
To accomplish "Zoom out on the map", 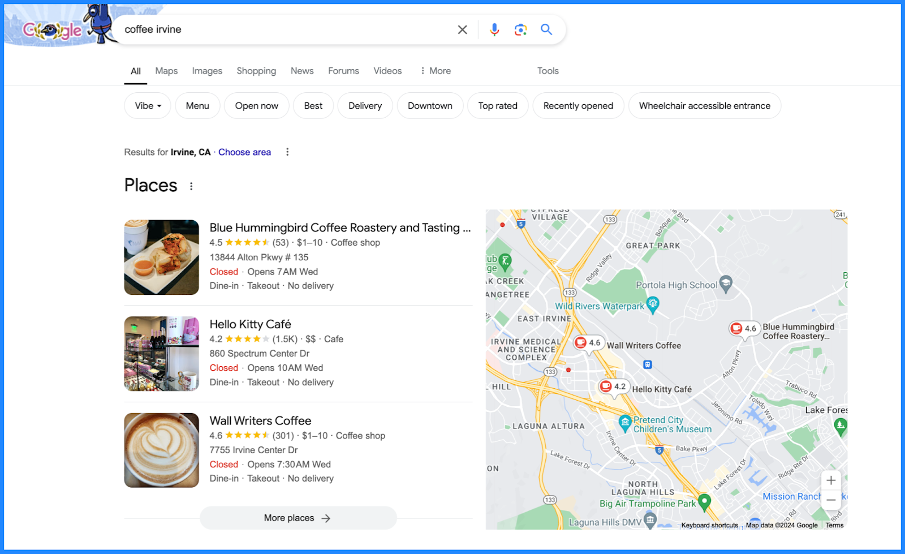I will [x=831, y=500].
